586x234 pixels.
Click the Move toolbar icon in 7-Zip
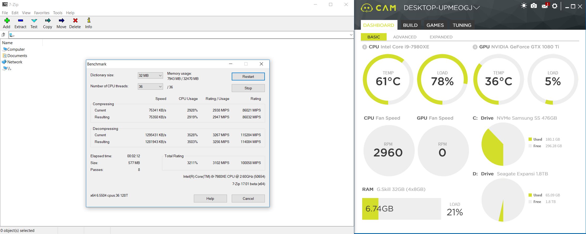point(61,21)
